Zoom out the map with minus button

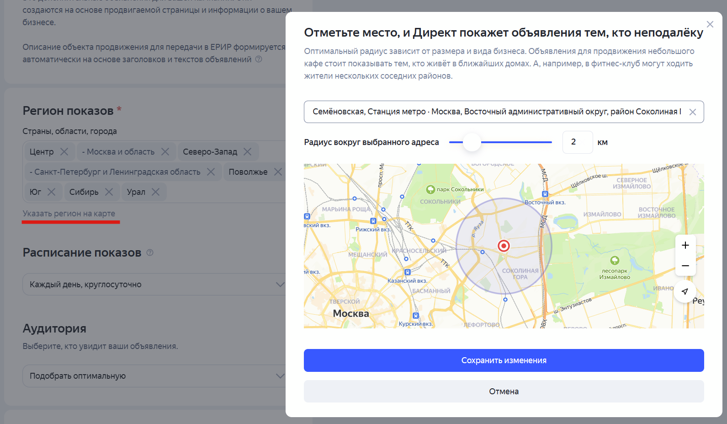point(685,266)
